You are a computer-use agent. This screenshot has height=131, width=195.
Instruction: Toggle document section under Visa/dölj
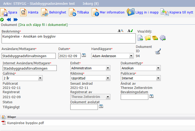(140, 38)
